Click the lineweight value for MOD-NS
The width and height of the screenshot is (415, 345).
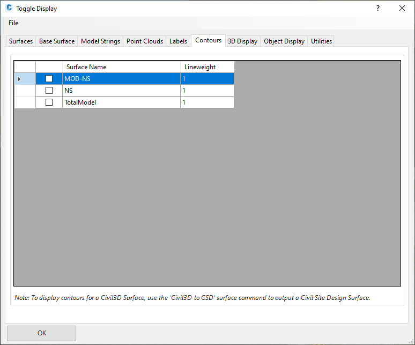[x=207, y=79]
